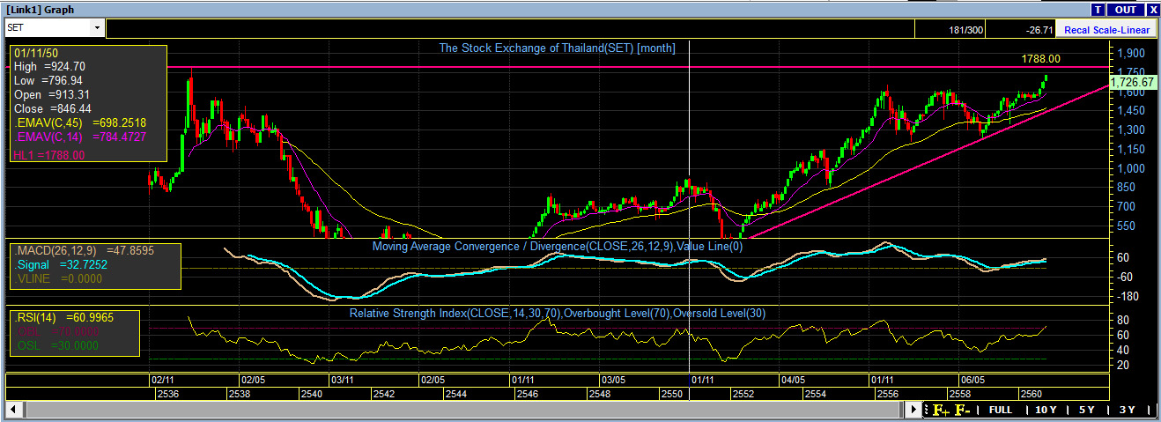Viewport: 1161px width, 422px height.
Task: Click the 2536 year label on time axis
Action: coord(168,394)
